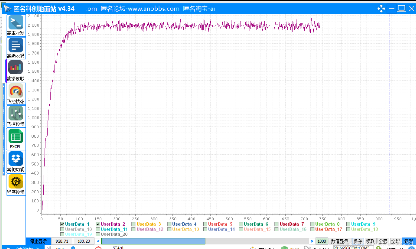The width and height of the screenshot is (416, 249).
Task: Enable the UserData_8 checkbox
Action: tap(313, 224)
